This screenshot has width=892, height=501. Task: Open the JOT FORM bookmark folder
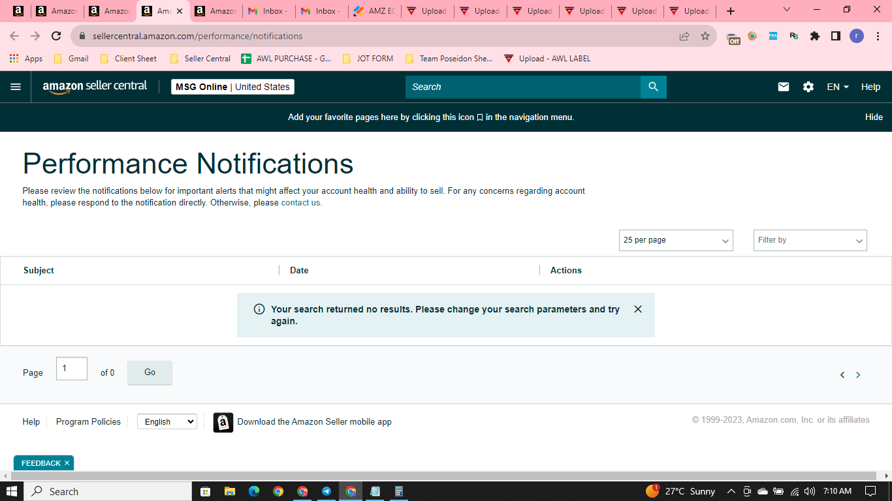pyautogui.click(x=368, y=59)
